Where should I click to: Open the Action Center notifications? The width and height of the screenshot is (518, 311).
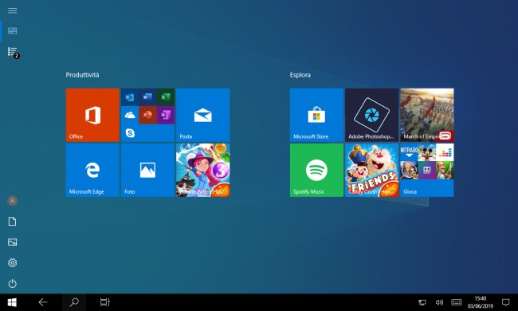click(x=506, y=302)
